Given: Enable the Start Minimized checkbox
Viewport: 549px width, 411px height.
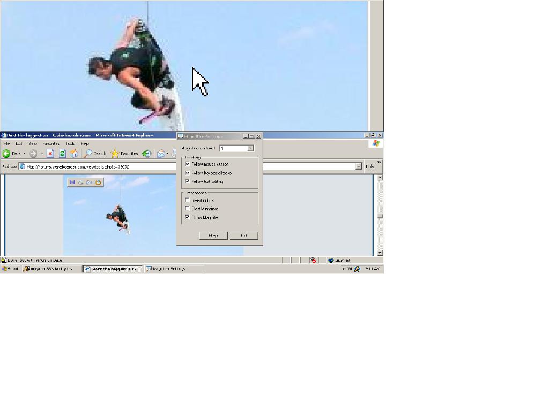Looking at the screenshot, I should pyautogui.click(x=187, y=209).
